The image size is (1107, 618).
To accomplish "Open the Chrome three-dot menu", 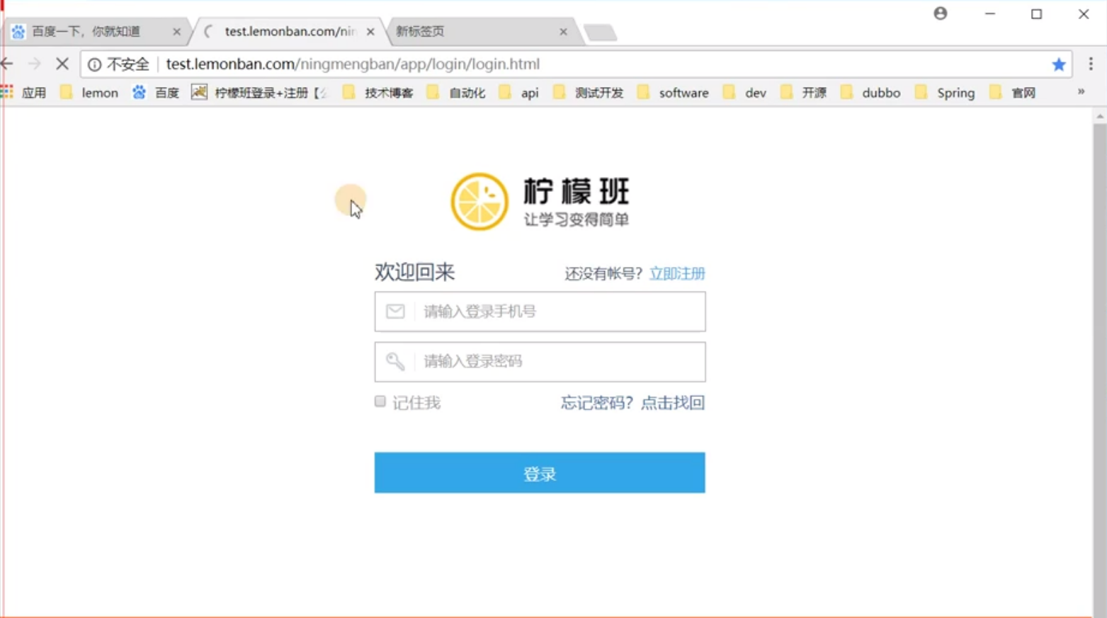I will (1091, 64).
